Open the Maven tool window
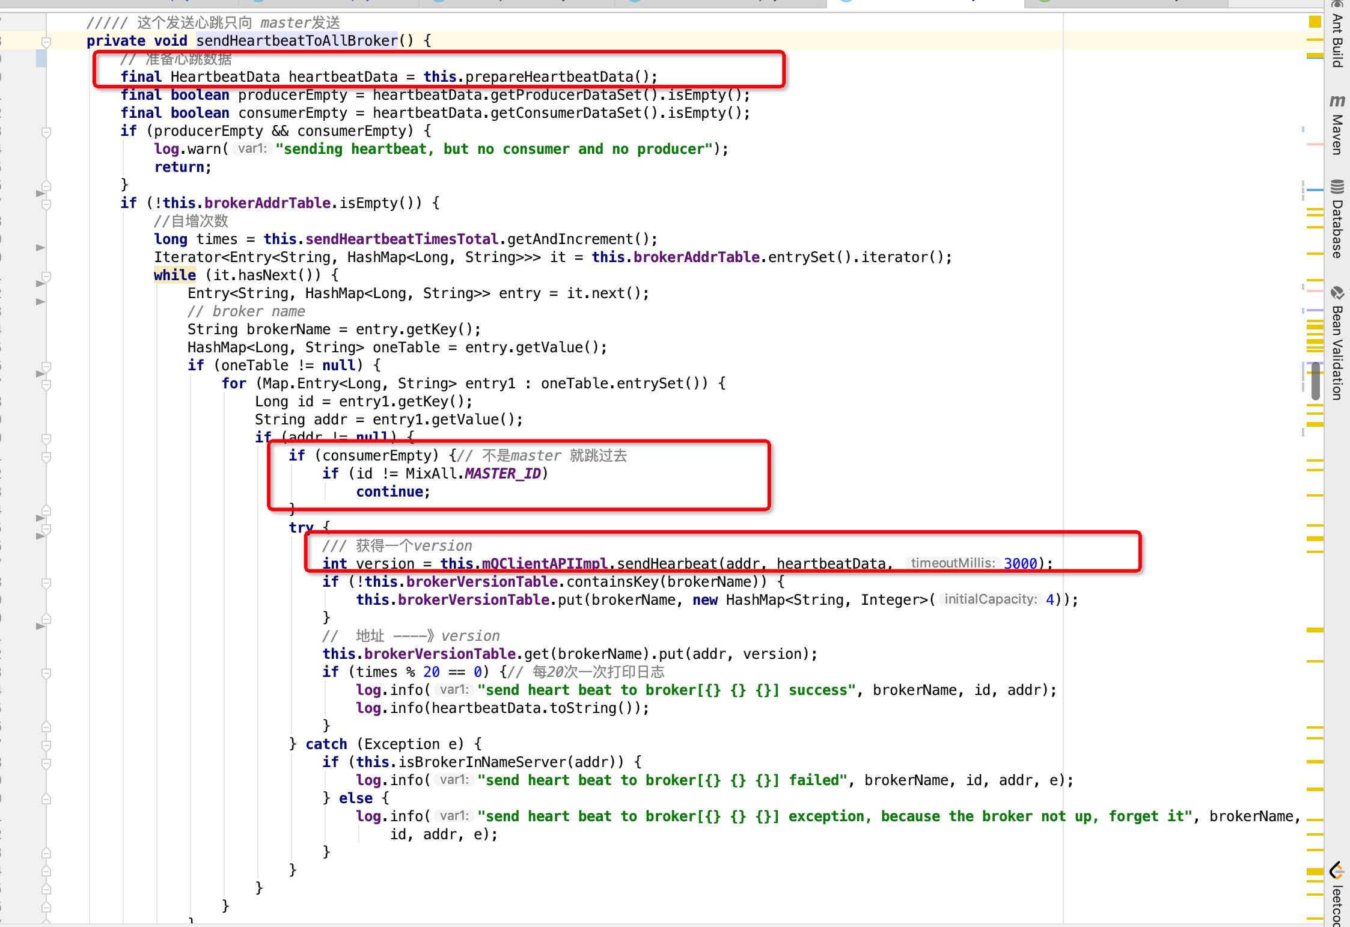The image size is (1350, 927). 1337,125
